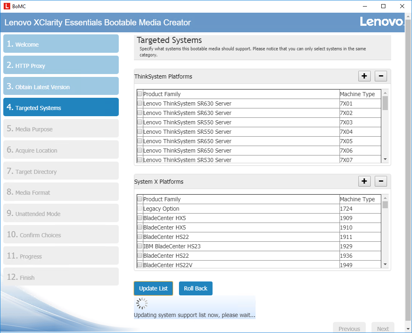Check the SR530 Server 7X07 checkbox

coord(140,160)
